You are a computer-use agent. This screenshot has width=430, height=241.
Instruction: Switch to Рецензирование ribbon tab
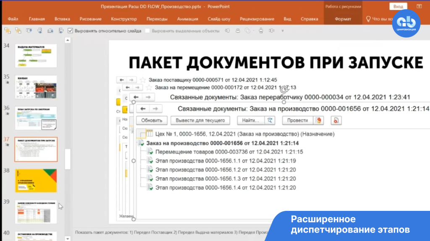click(x=257, y=19)
